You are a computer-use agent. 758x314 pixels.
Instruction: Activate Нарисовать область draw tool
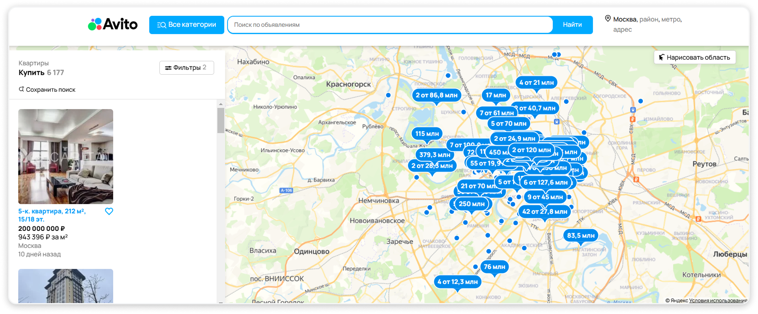point(694,58)
